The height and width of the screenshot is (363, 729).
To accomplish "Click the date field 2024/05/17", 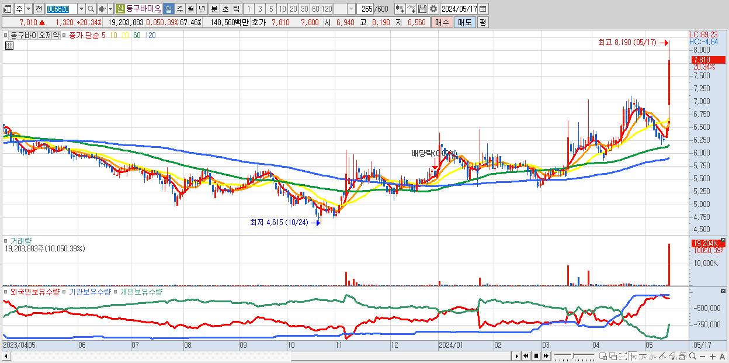I will click(x=459, y=9).
